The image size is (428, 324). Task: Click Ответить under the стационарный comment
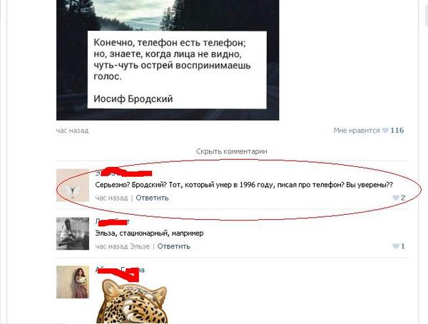coord(173,246)
